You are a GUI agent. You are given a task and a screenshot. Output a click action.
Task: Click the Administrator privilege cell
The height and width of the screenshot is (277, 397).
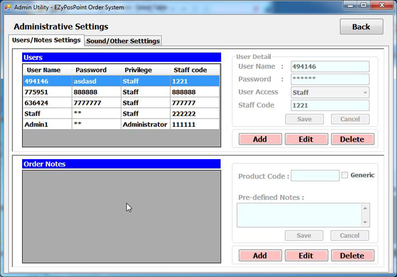click(145, 125)
